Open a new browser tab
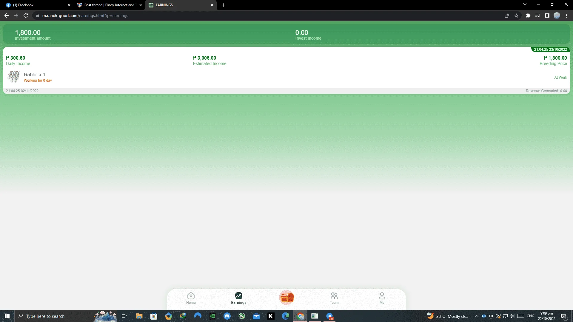Screen dimensions: 573x322 point(223,5)
